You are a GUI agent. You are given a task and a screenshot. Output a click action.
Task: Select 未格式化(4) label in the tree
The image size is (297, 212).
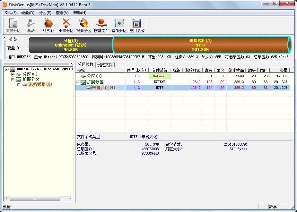pos(40,84)
